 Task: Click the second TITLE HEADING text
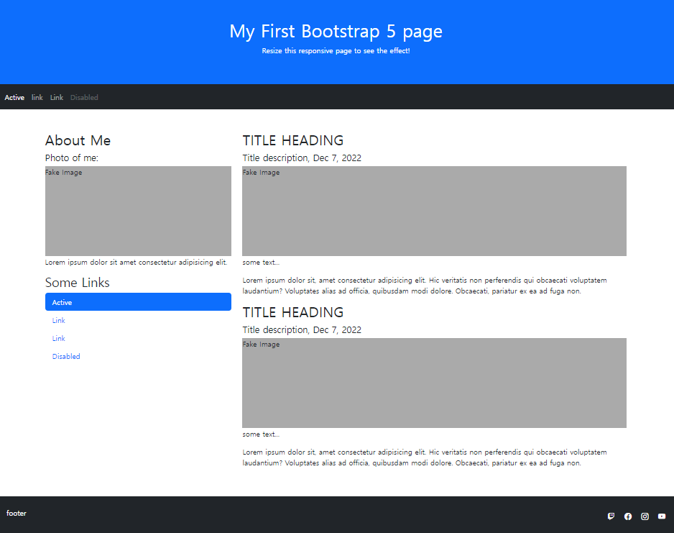(x=292, y=312)
